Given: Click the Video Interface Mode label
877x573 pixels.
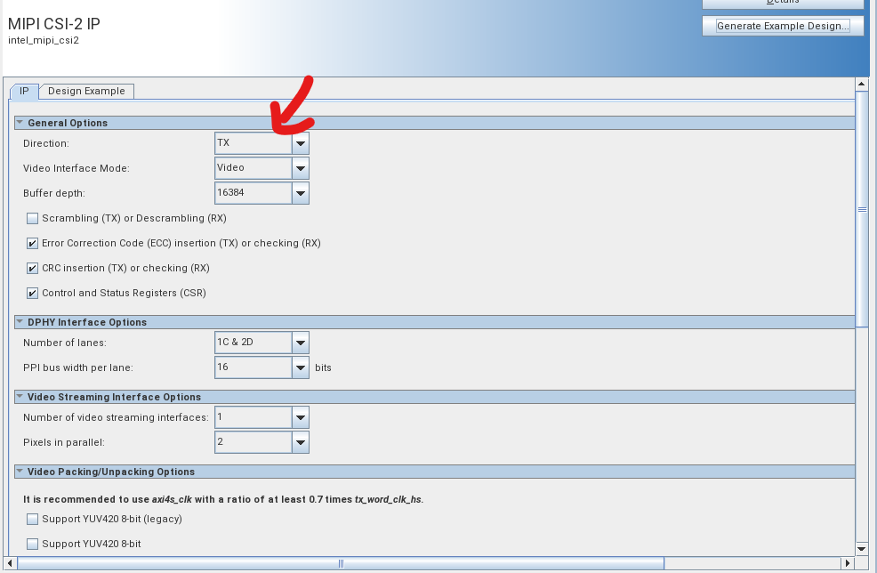Looking at the screenshot, I should 76,168.
